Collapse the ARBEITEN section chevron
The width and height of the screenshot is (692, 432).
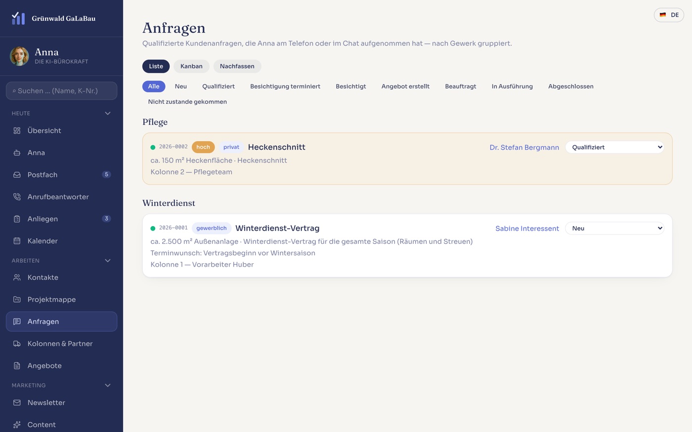(108, 261)
